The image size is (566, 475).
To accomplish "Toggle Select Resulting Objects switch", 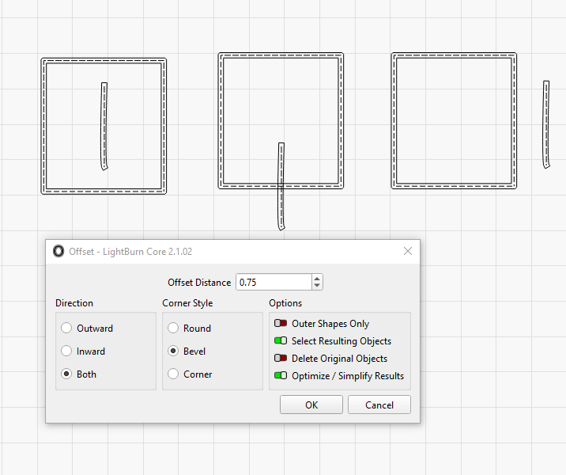I will coord(281,340).
